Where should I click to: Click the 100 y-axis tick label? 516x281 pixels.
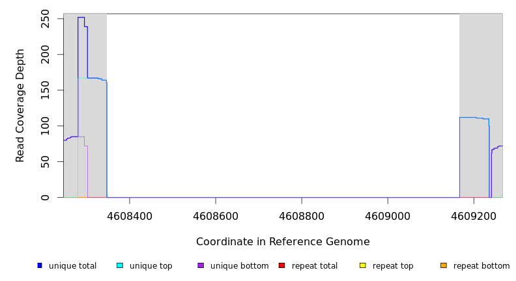tap(45, 126)
